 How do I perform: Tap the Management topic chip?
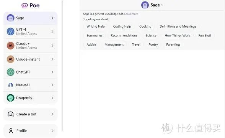pos(114,44)
